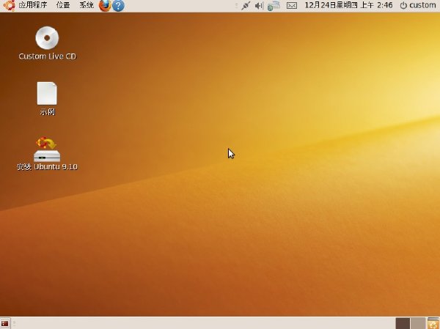Open the trash icon in bottom panel
The width and height of the screenshot is (440, 329).
[x=433, y=323]
